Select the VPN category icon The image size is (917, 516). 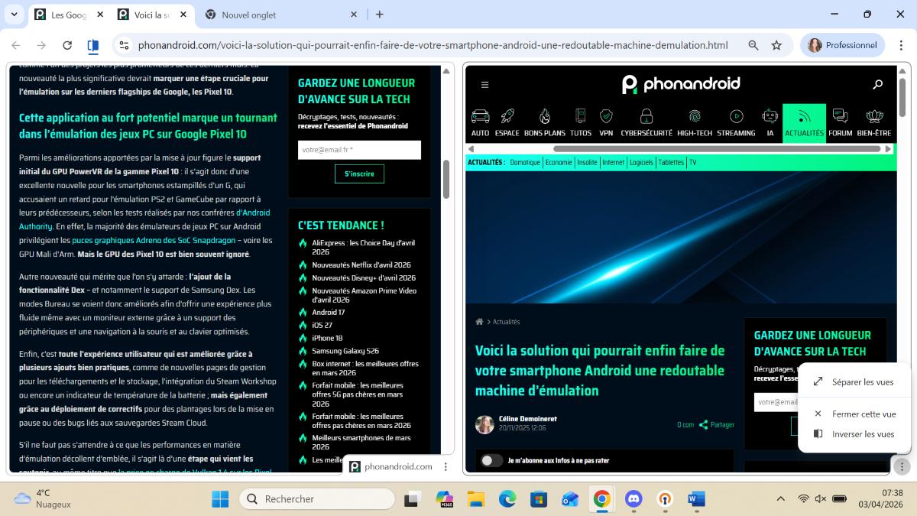(606, 117)
